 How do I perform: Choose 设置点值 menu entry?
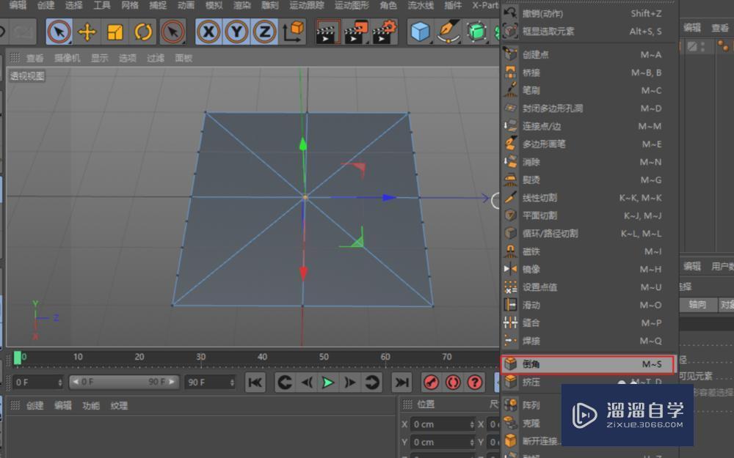tap(589, 287)
